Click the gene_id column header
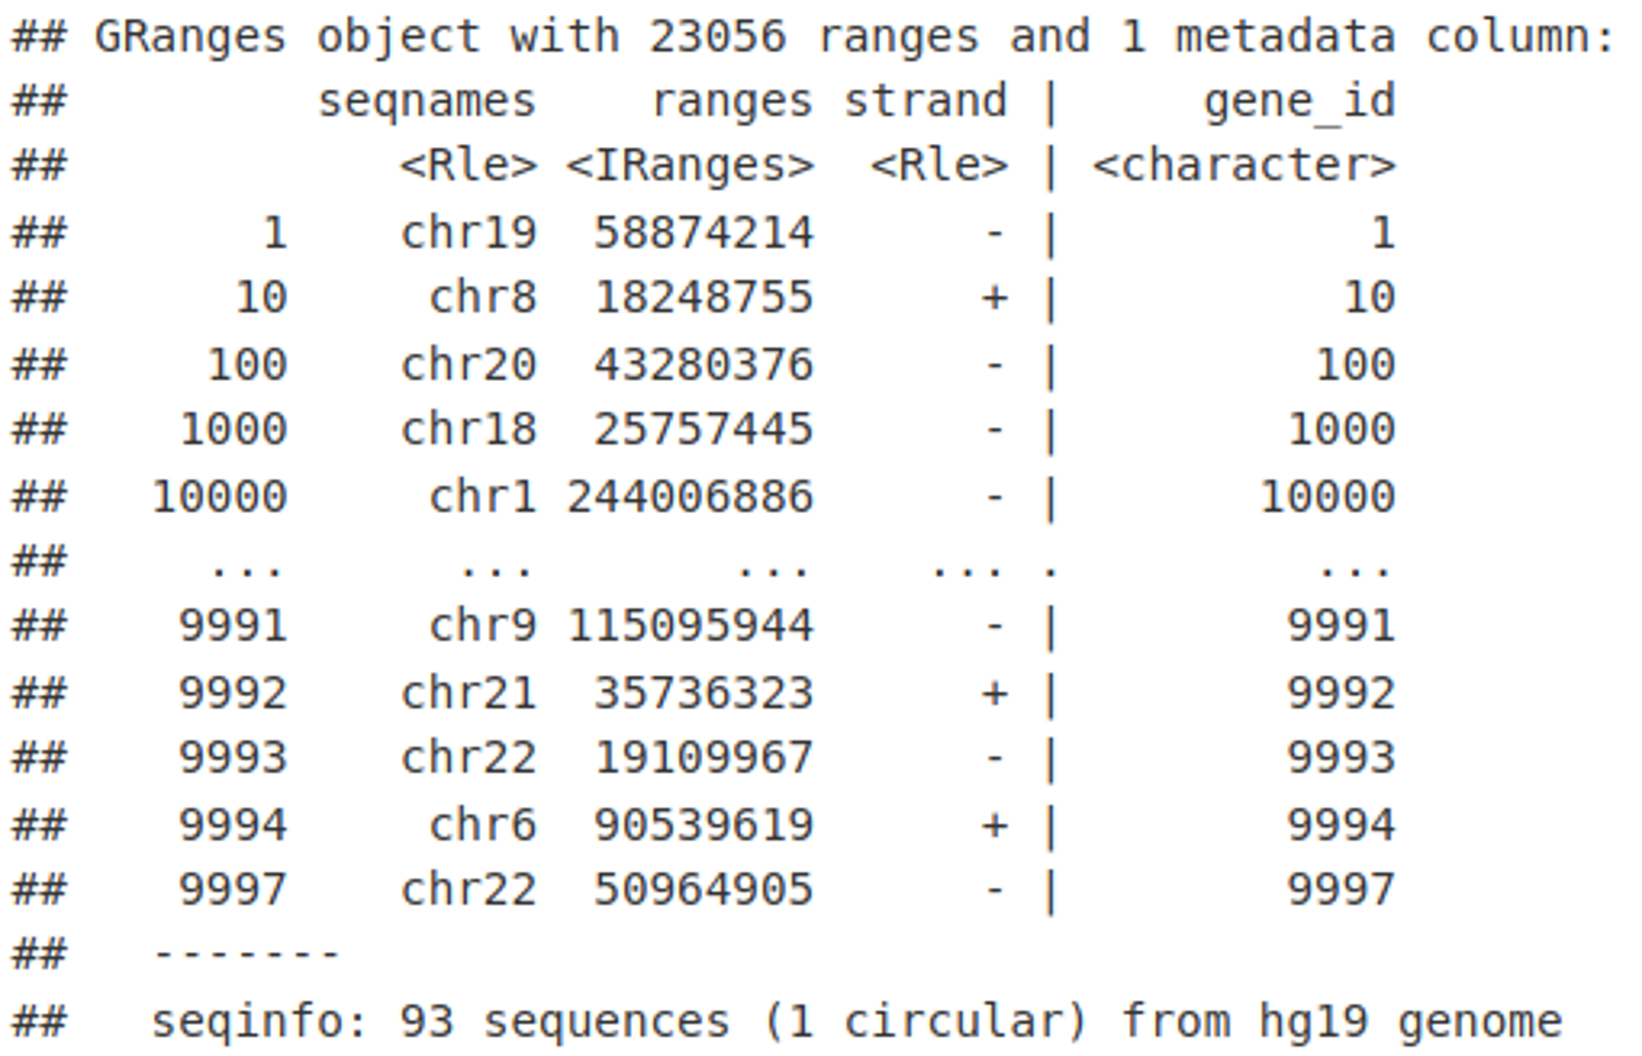This screenshot has height=1056, width=1642. 1300,103
